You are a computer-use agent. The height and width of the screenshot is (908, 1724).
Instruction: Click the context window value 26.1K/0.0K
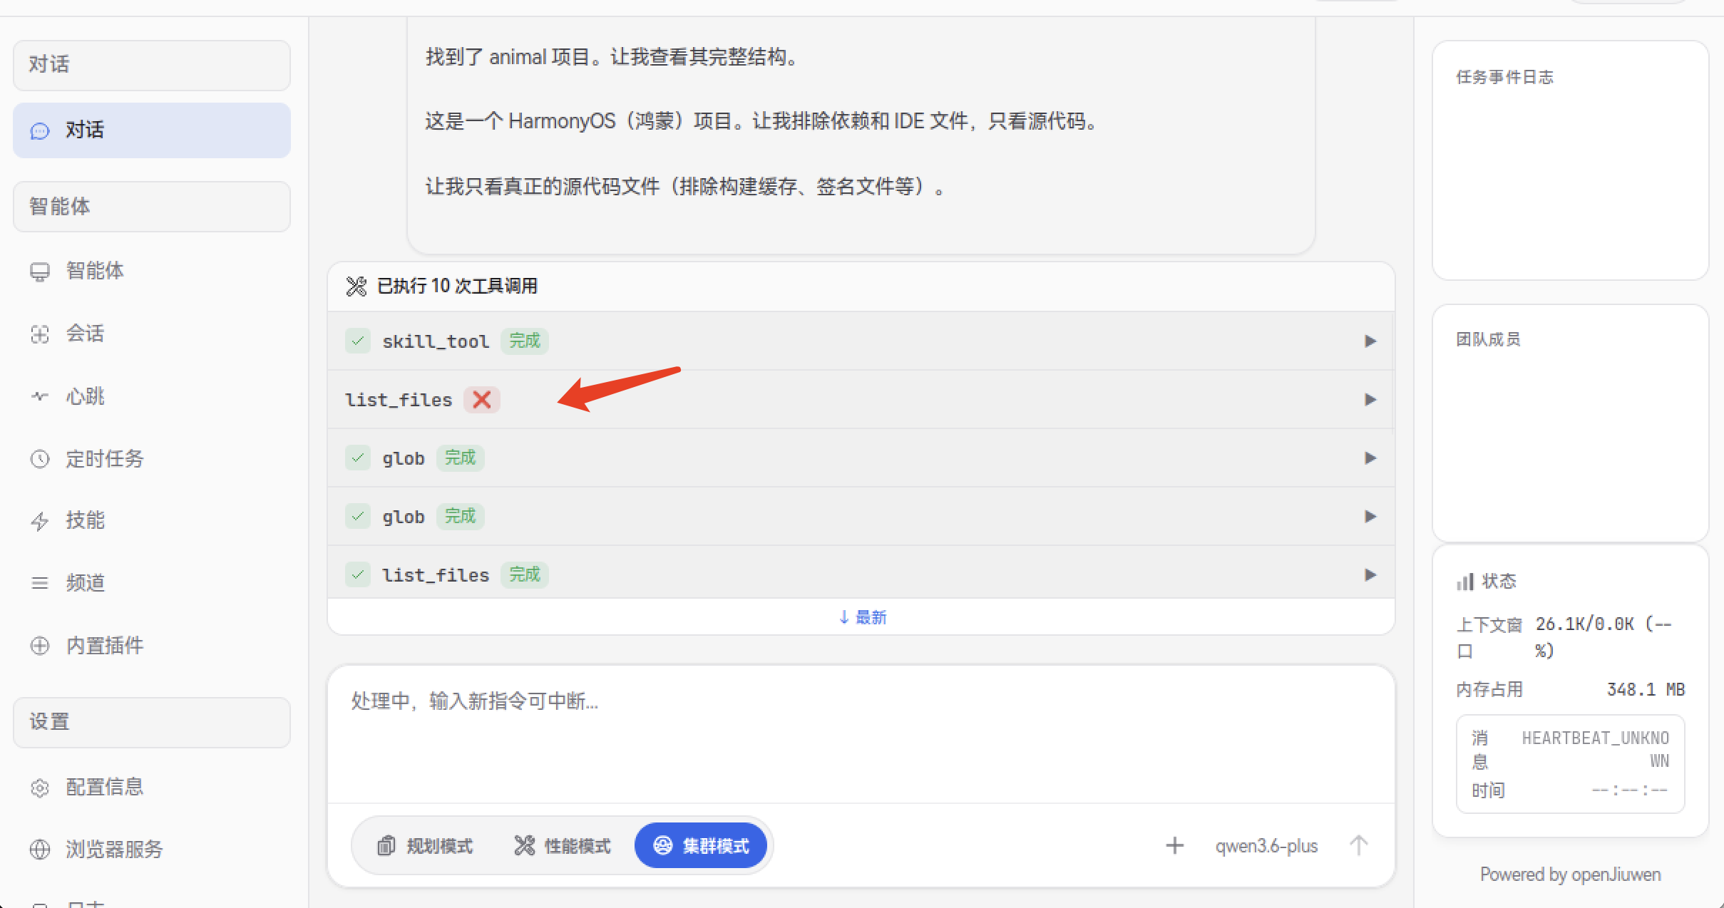1604,637
